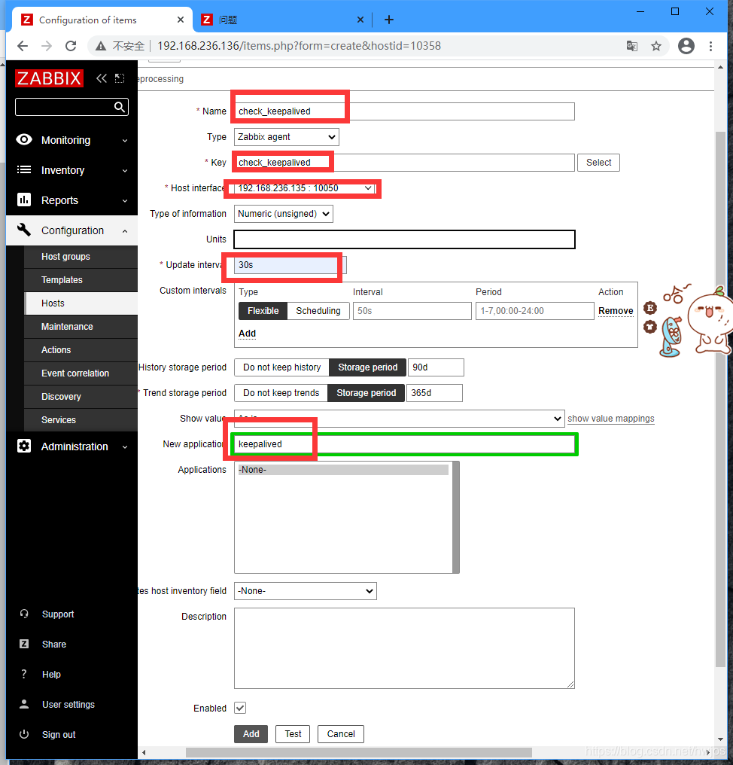Click the Units input field
The image size is (733, 765).
pos(404,239)
